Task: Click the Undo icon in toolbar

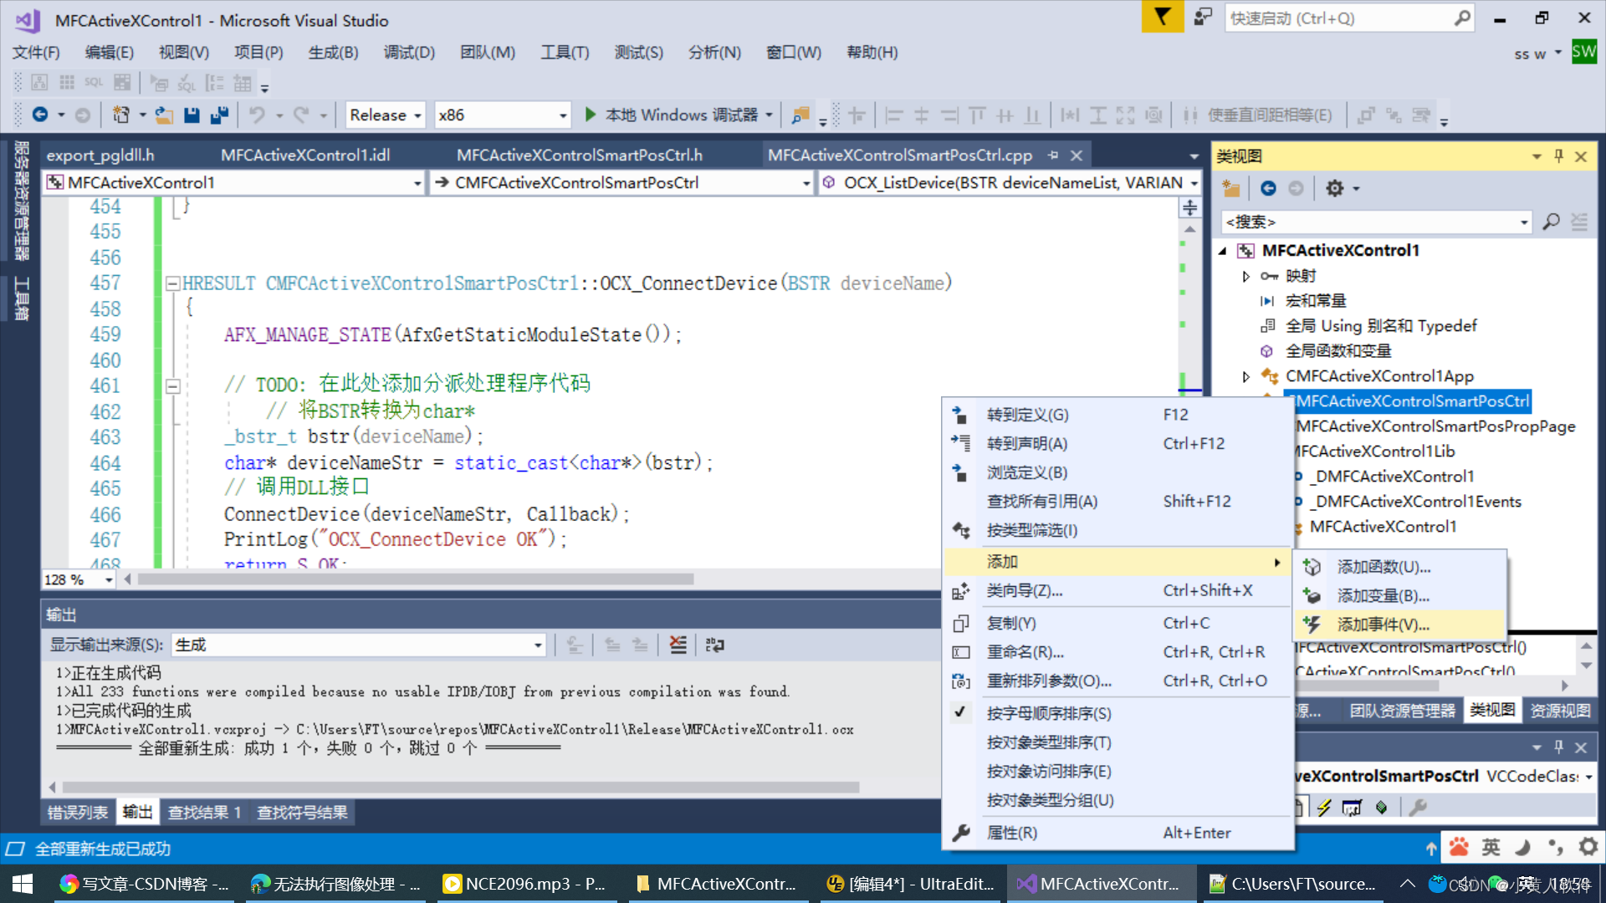Action: (257, 115)
